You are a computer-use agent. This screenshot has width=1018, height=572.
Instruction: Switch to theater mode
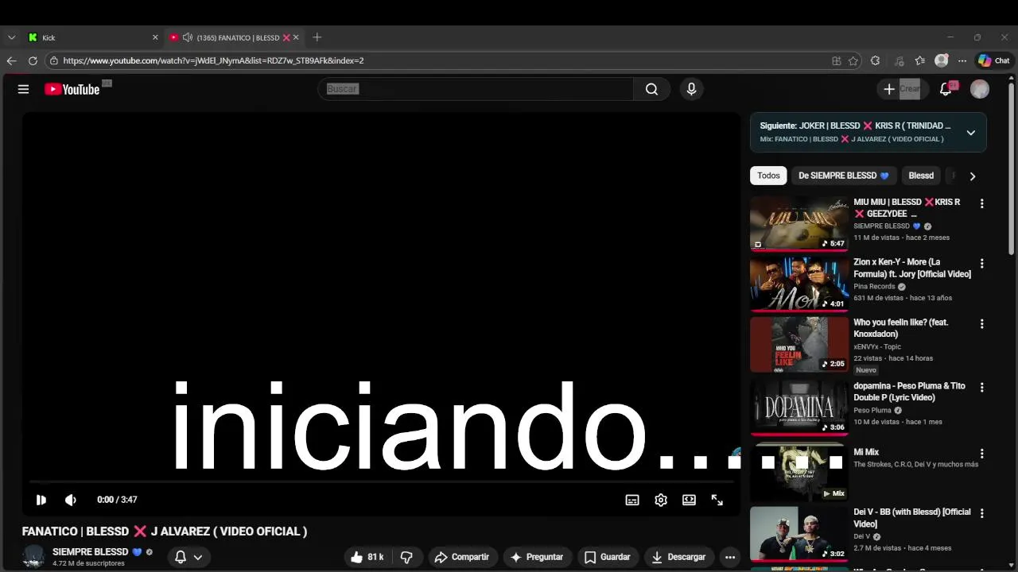pyautogui.click(x=689, y=500)
